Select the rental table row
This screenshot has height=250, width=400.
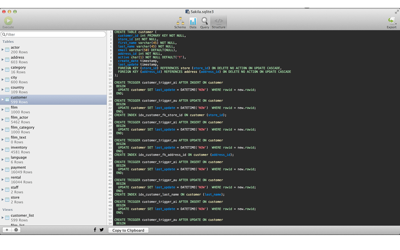click(53, 180)
